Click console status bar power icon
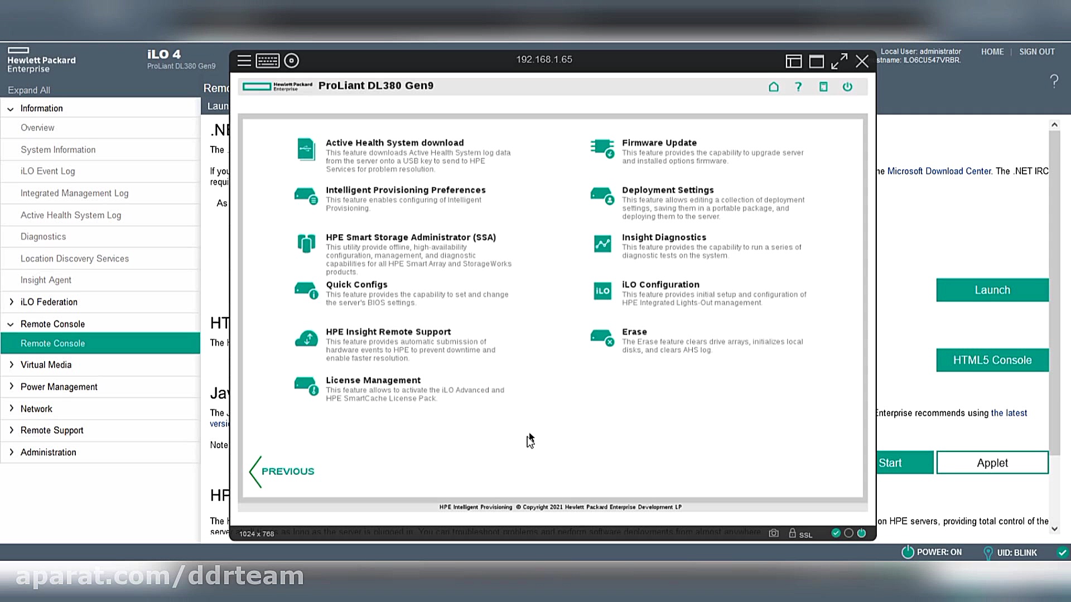 [861, 533]
